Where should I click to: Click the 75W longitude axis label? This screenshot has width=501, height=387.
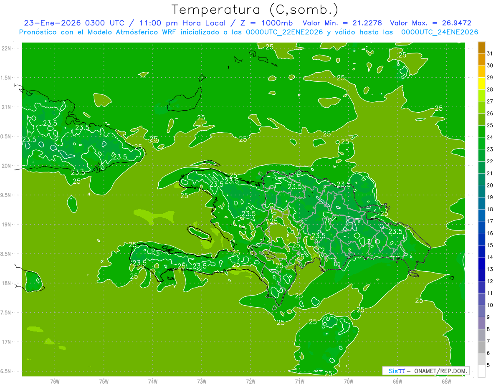(x=104, y=381)
